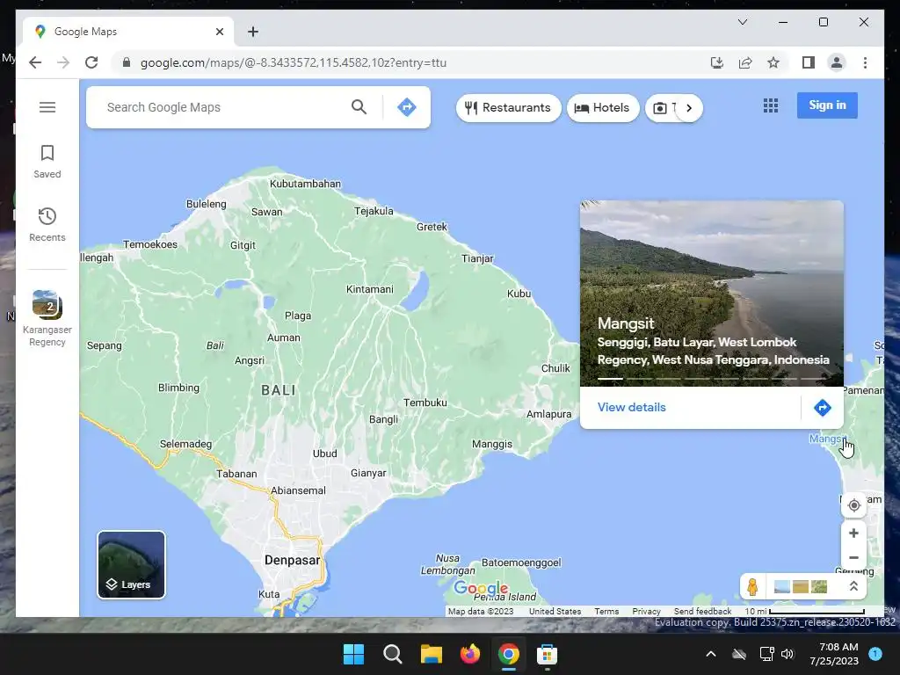Open the Chrome profile avatar menu
The height and width of the screenshot is (675, 900).
[837, 62]
